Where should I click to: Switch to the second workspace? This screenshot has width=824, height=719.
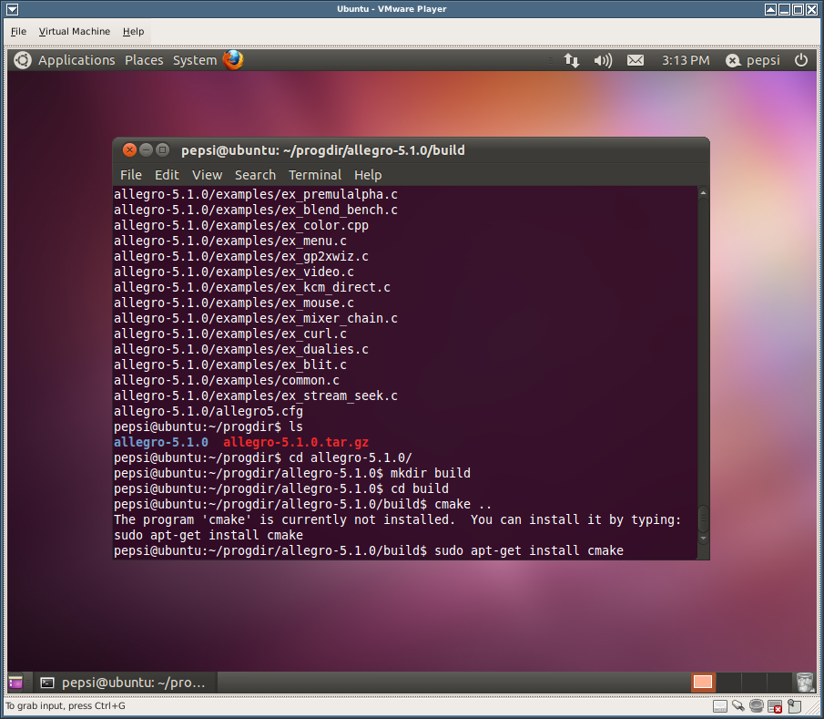(728, 682)
